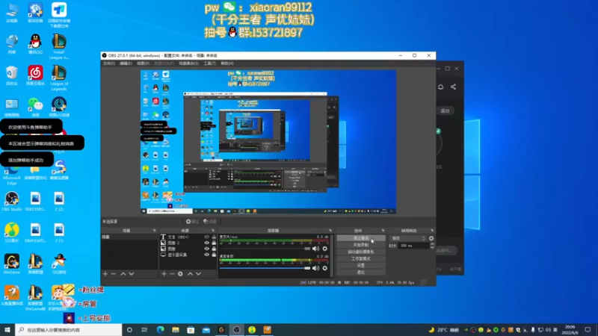The height and width of the screenshot is (336, 598).
Task: Click the 停止推流 stop streaming button
Action: coord(361,238)
